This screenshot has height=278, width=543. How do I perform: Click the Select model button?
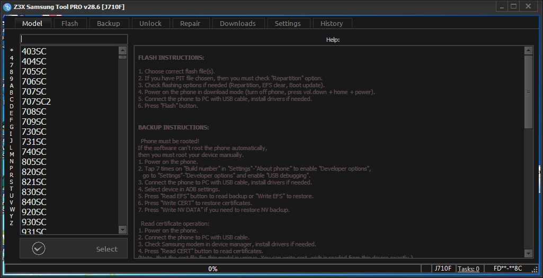(x=74, y=248)
